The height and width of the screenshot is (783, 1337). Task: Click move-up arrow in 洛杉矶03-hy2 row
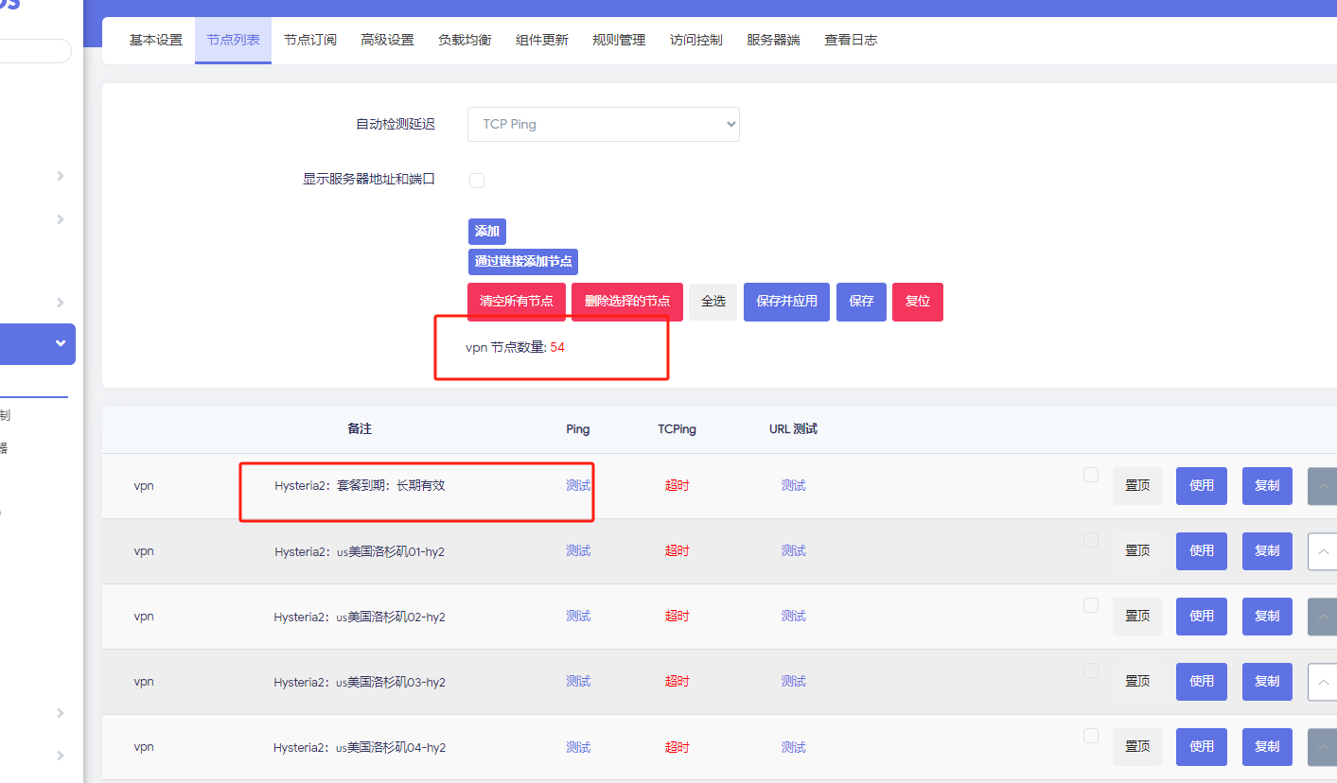click(x=1323, y=682)
